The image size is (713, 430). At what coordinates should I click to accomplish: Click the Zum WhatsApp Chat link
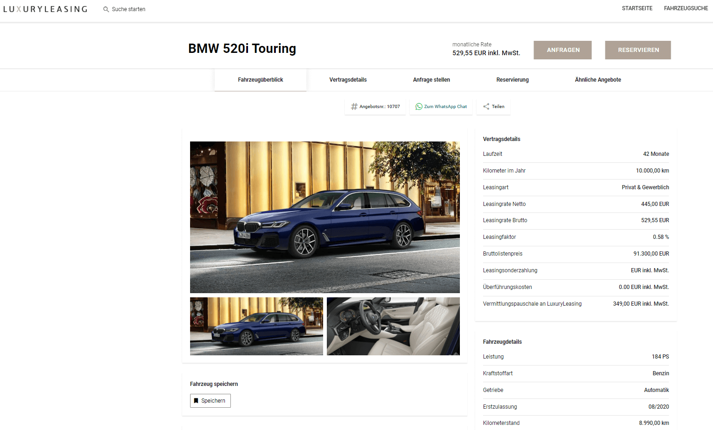pos(441,107)
